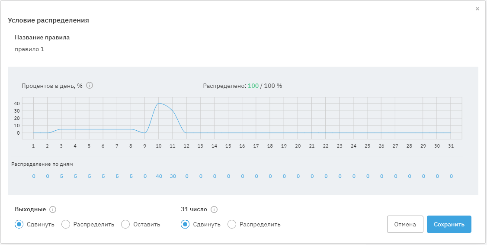Close the dialog with the X icon

[477, 9]
